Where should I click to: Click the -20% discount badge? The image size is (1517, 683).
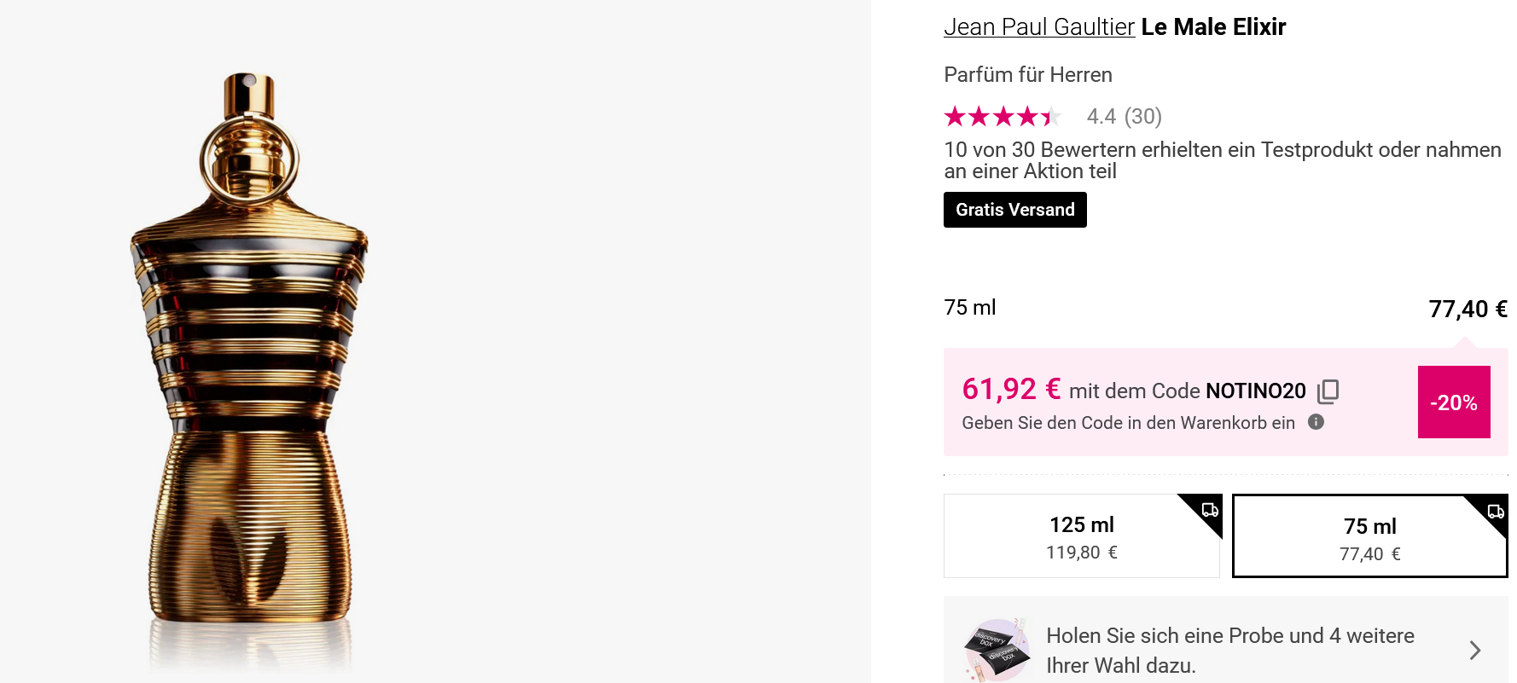pyautogui.click(x=1453, y=402)
